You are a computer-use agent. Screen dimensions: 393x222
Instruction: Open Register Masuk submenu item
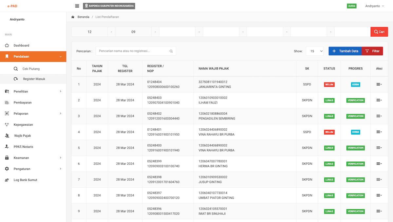(x=34, y=79)
